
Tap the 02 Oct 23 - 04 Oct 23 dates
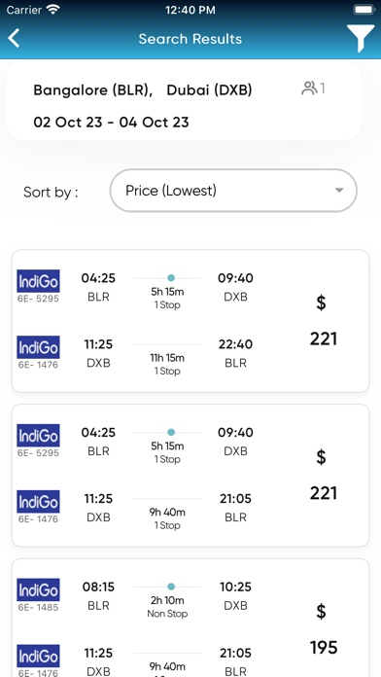click(112, 123)
